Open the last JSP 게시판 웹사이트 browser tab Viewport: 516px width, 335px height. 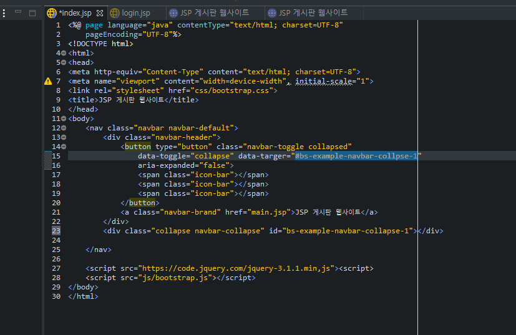click(313, 13)
